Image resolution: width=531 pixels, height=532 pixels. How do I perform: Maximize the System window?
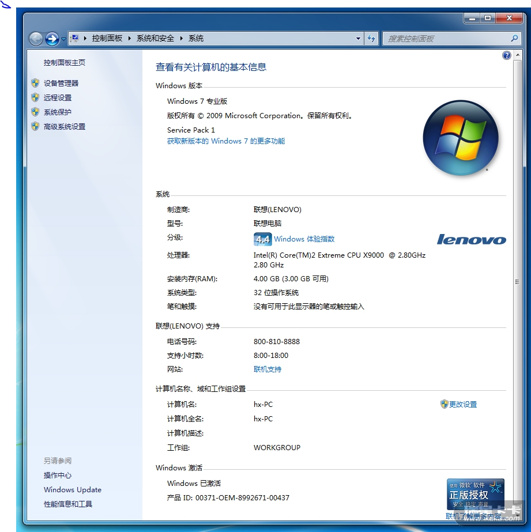point(488,18)
